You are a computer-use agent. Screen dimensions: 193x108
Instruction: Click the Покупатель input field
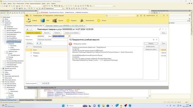click(x=52, y=40)
